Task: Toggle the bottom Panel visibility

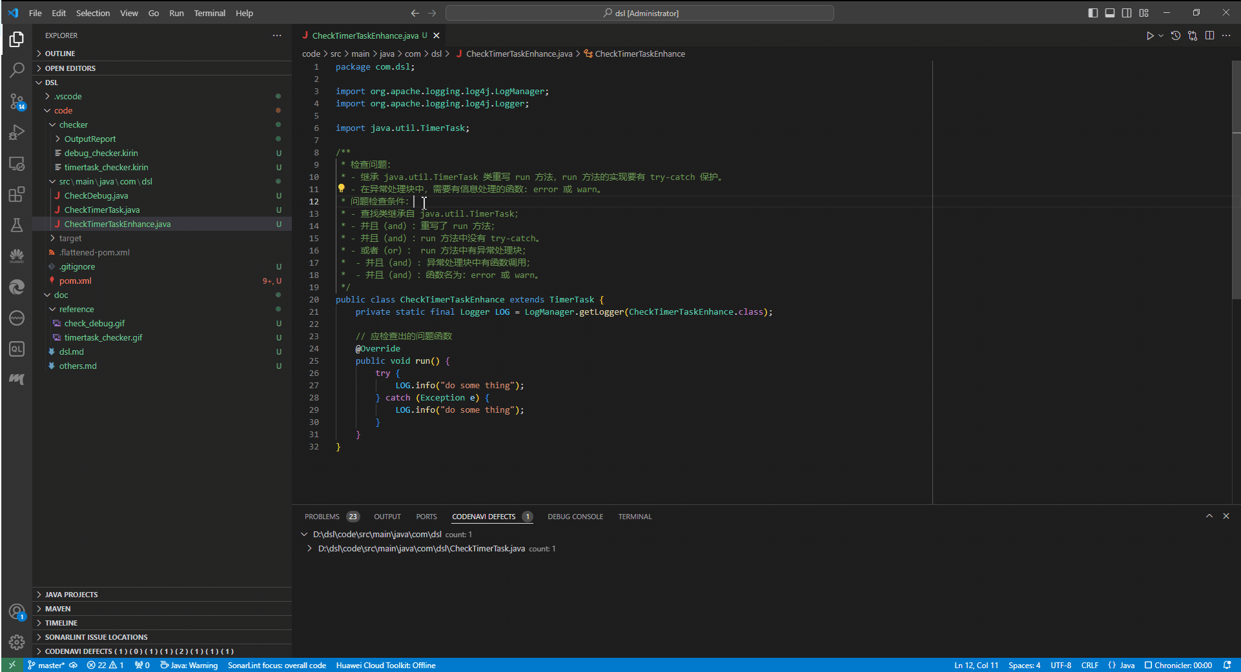Action: pyautogui.click(x=1109, y=13)
